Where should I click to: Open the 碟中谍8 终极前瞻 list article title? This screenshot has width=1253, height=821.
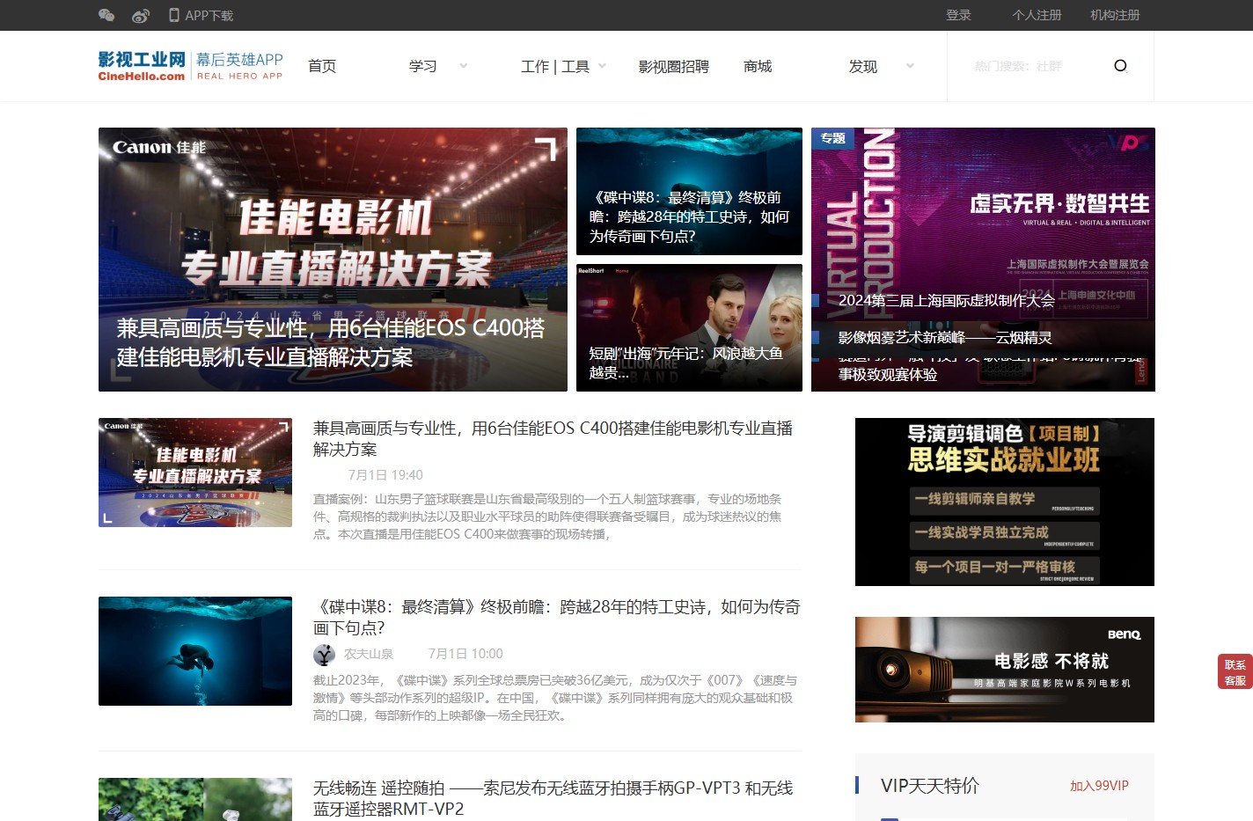(556, 617)
